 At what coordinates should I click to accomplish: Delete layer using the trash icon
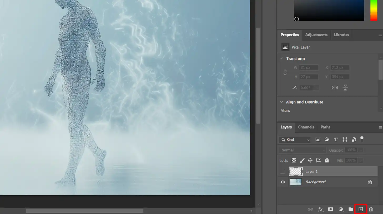click(x=371, y=209)
